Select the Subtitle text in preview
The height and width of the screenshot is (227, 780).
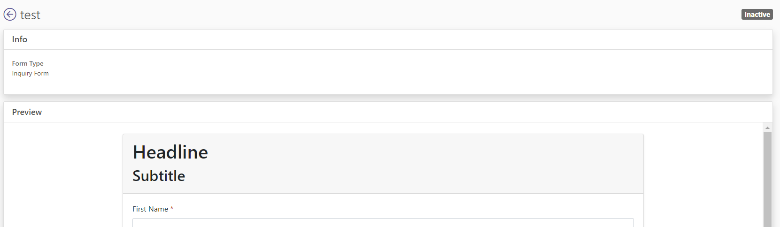[x=159, y=176]
